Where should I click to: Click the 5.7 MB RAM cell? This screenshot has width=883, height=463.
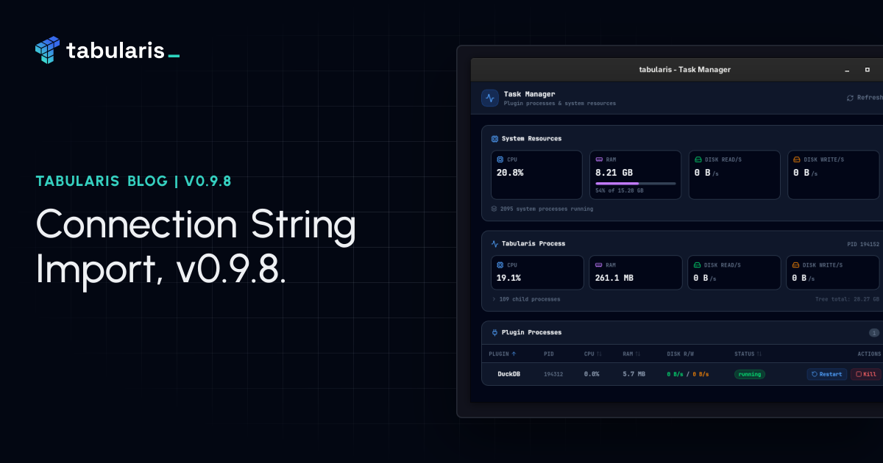(x=634, y=374)
